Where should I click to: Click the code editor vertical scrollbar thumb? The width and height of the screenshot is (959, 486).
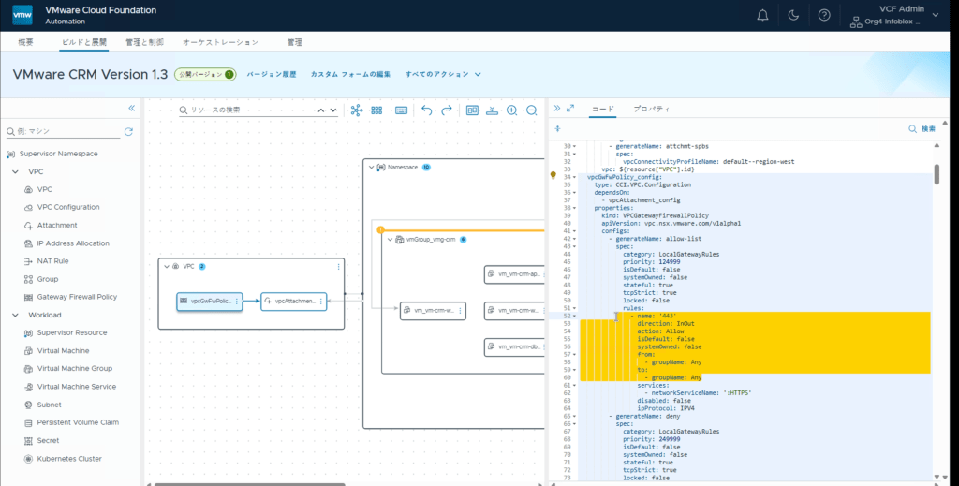pos(937,174)
